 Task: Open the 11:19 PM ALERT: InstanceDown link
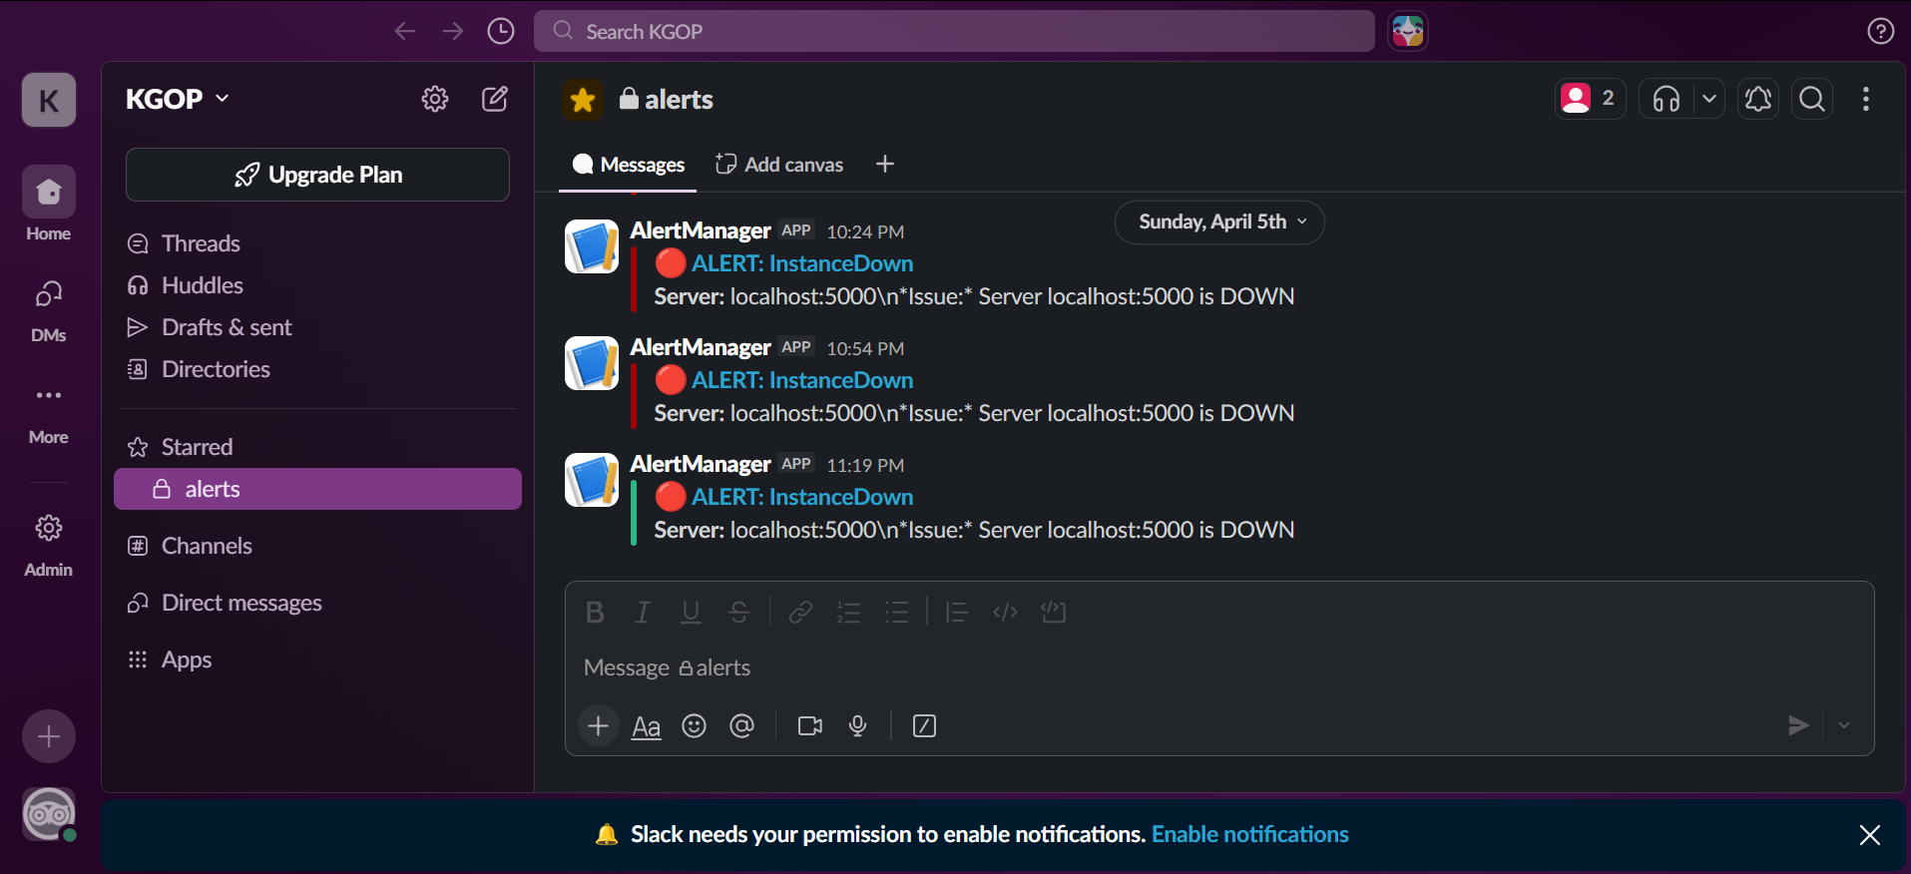(802, 497)
